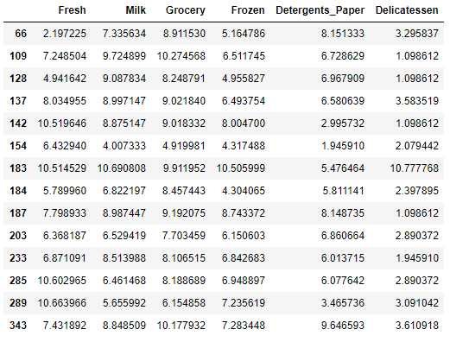Click Grocery value 7.703459
This screenshot has width=450, height=342.
pyautogui.click(x=184, y=236)
